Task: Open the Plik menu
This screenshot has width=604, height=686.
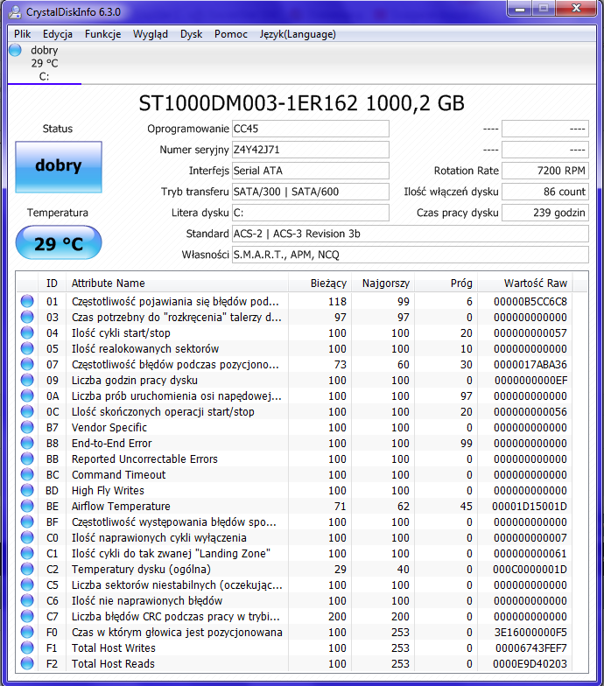Action: tap(23, 34)
